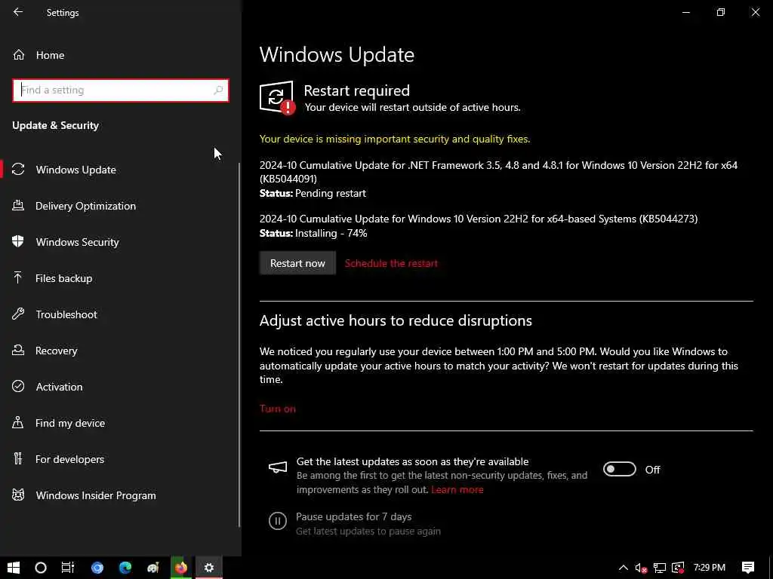This screenshot has width=773, height=579.
Task: Click the KB5044273 update title text
Action: pos(479,219)
